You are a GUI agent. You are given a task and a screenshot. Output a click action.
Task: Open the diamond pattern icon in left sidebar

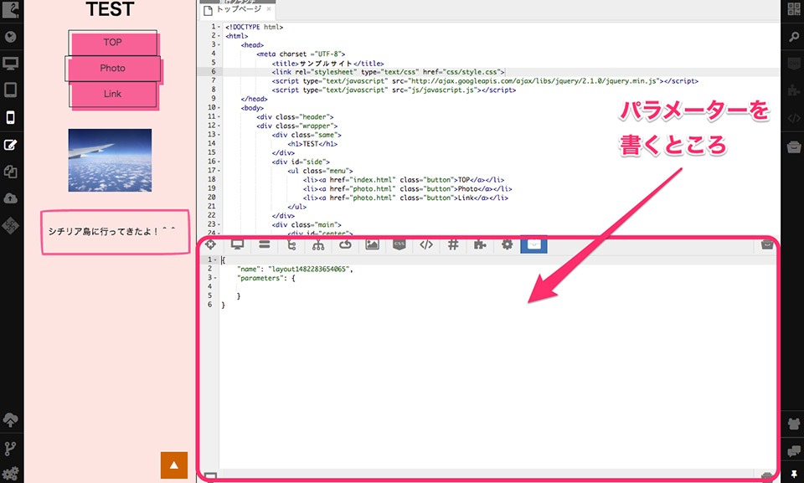[10, 225]
